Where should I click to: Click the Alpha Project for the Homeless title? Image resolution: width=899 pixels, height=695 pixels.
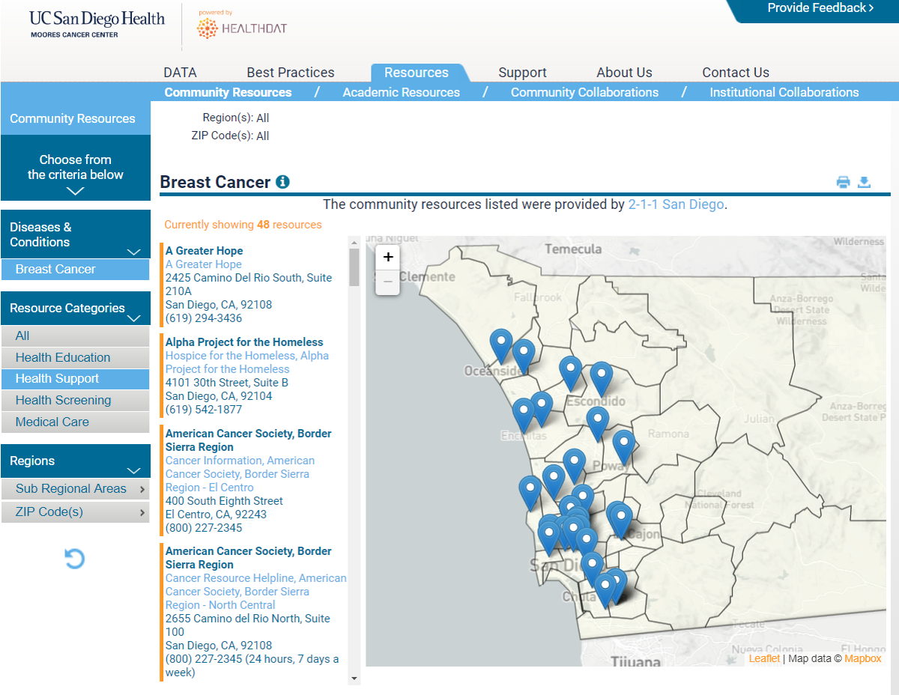click(x=244, y=342)
